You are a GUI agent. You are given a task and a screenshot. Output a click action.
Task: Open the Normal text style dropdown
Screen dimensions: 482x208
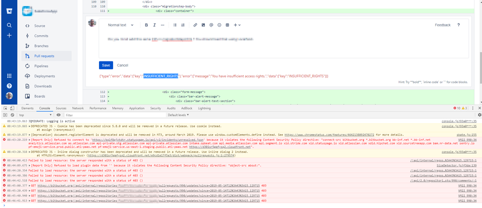pyautogui.click(x=121, y=25)
